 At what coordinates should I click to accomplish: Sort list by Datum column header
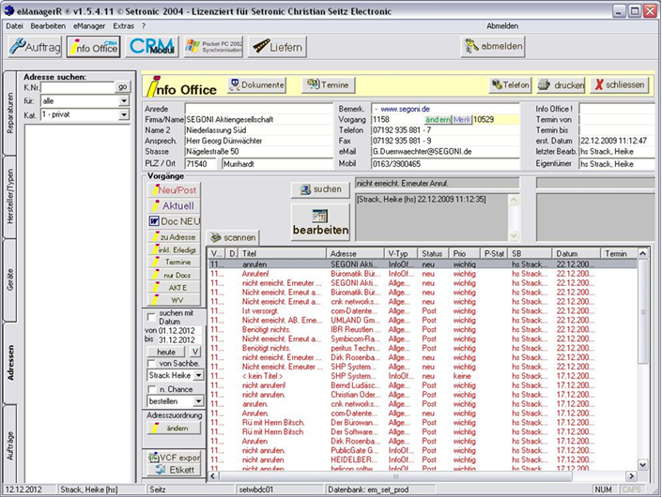(576, 253)
